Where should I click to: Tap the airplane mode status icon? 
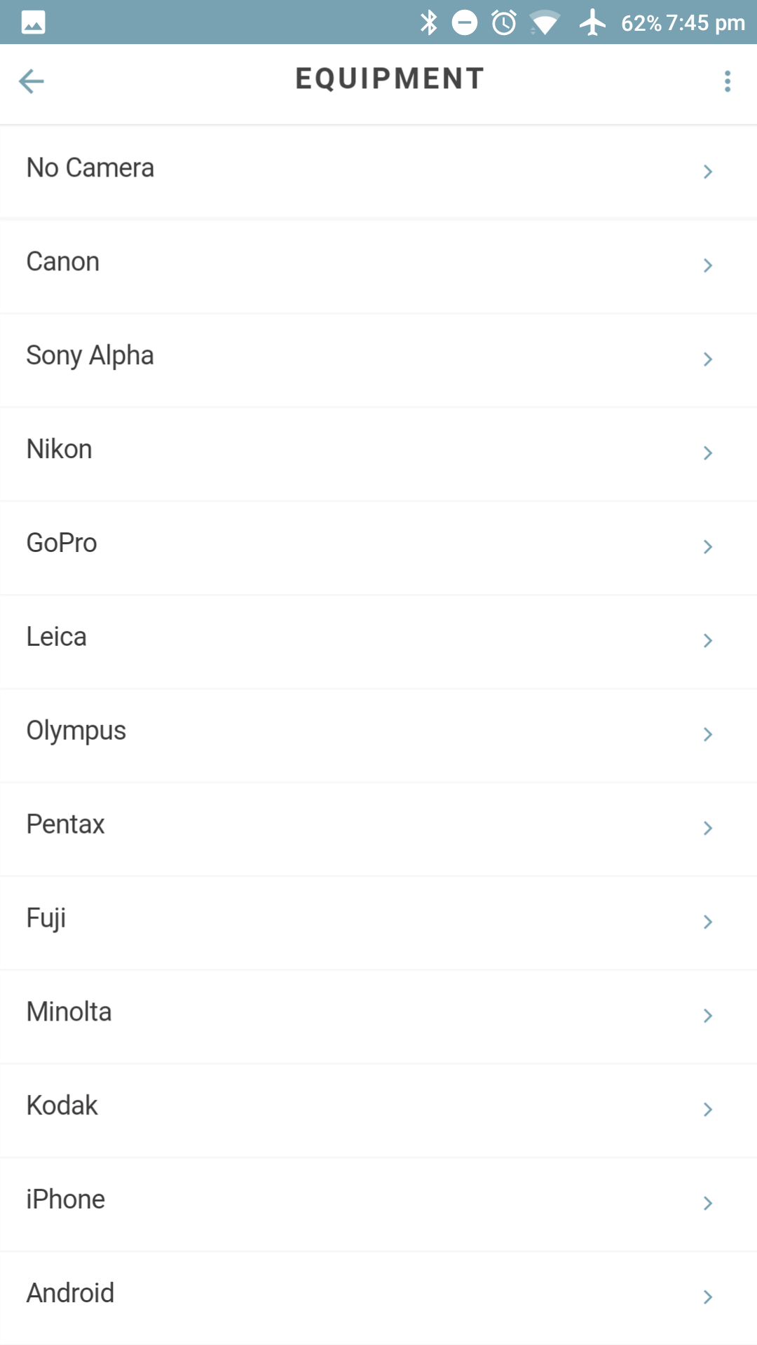(x=592, y=22)
